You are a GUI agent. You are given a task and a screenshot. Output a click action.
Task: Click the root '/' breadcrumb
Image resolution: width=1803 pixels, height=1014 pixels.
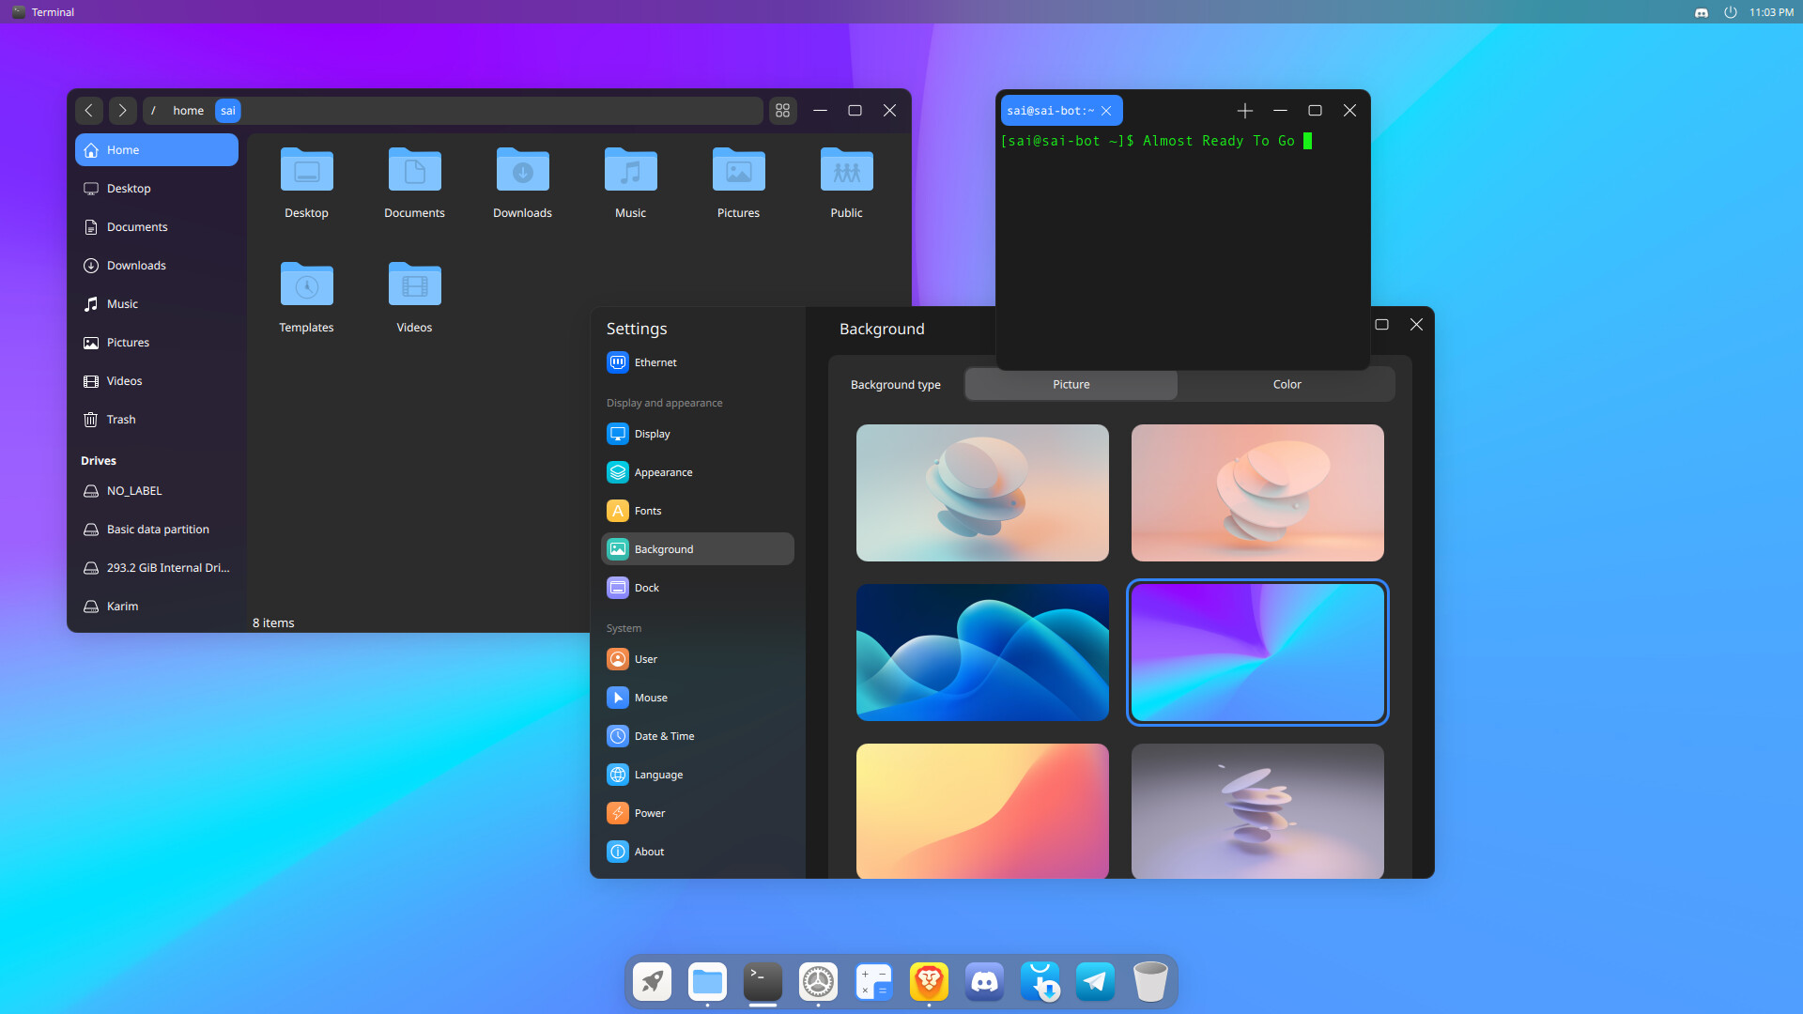153,111
